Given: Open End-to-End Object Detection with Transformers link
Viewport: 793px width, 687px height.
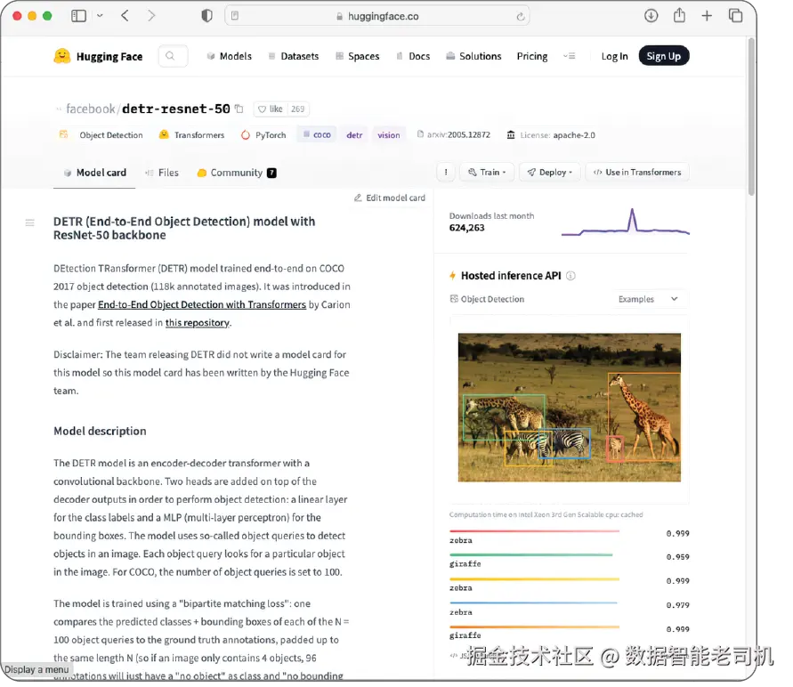Looking at the screenshot, I should tap(202, 305).
